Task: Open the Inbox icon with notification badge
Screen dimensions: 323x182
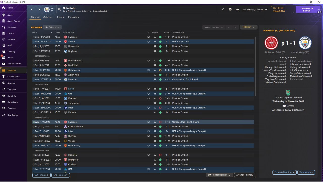Action: click(x=4, y=58)
